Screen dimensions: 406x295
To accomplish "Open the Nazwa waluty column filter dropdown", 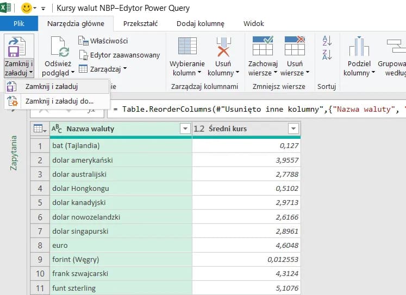I will pos(185,129).
